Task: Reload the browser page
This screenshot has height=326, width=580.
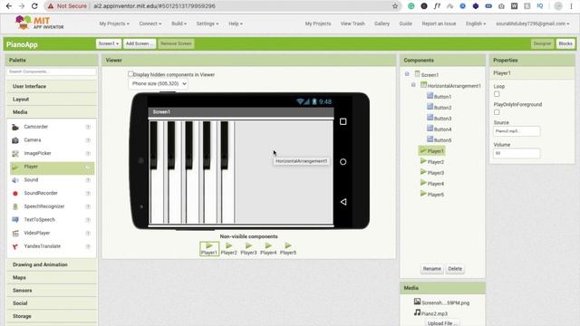Action: (x=34, y=6)
